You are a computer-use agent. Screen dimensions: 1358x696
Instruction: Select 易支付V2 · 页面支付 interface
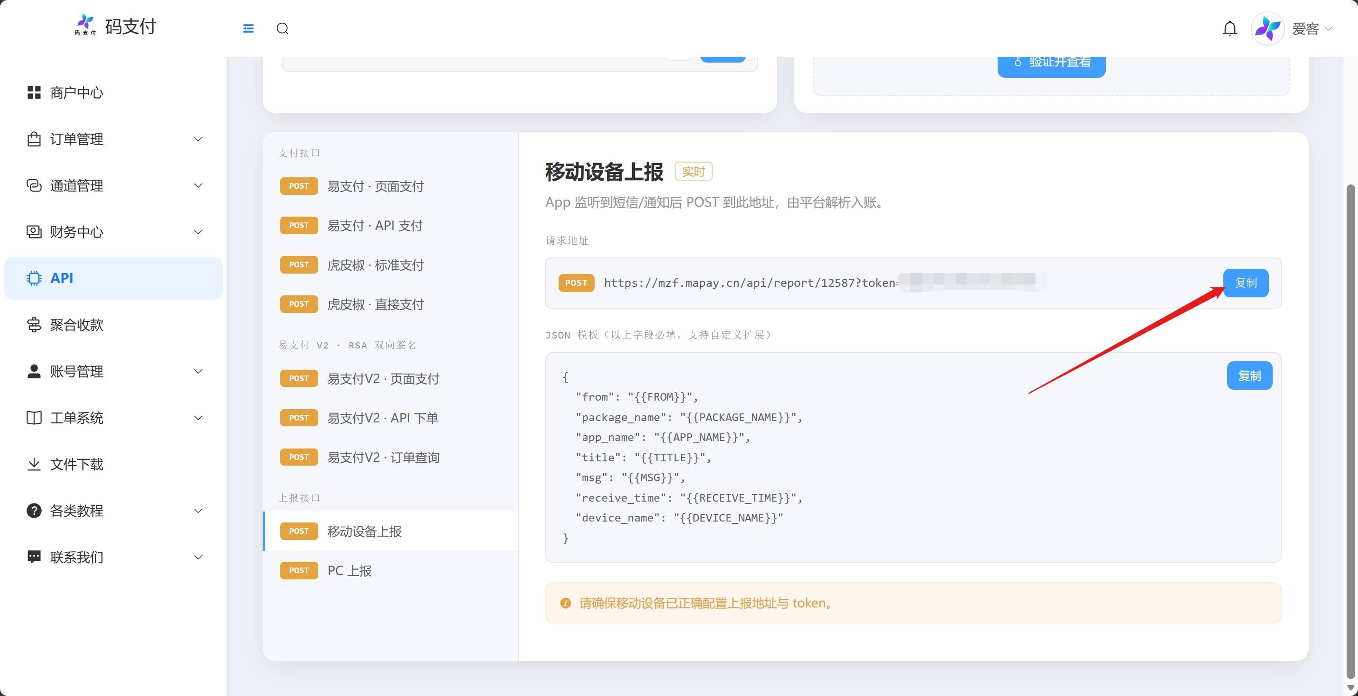coord(390,379)
